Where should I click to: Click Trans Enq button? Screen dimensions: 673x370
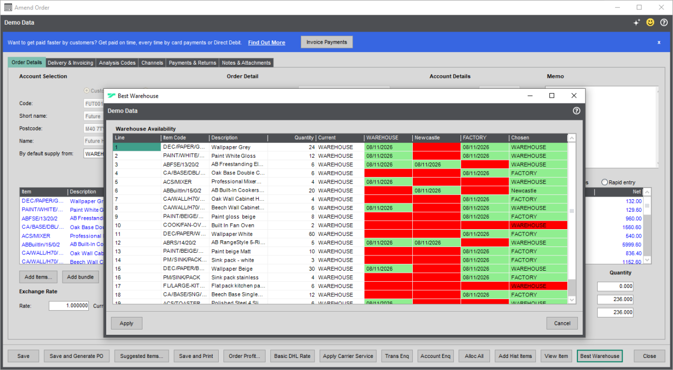[397, 356]
